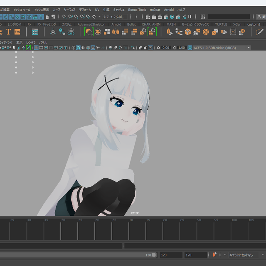Screen dimensions: 266x266
Task: Click the Circularize orange wheel shelf icon
Action: click(x=206, y=32)
